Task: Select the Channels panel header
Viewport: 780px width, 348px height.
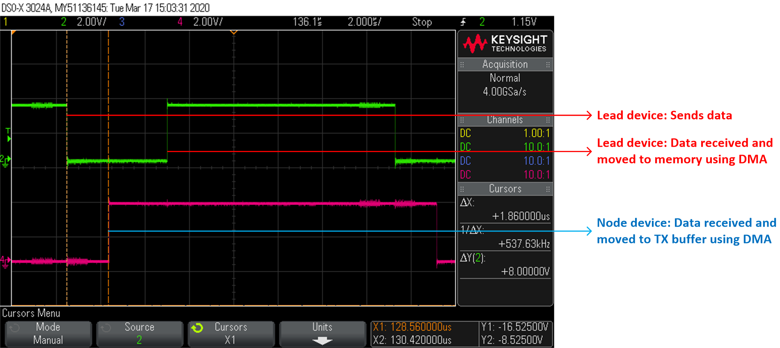Action: tap(505, 120)
